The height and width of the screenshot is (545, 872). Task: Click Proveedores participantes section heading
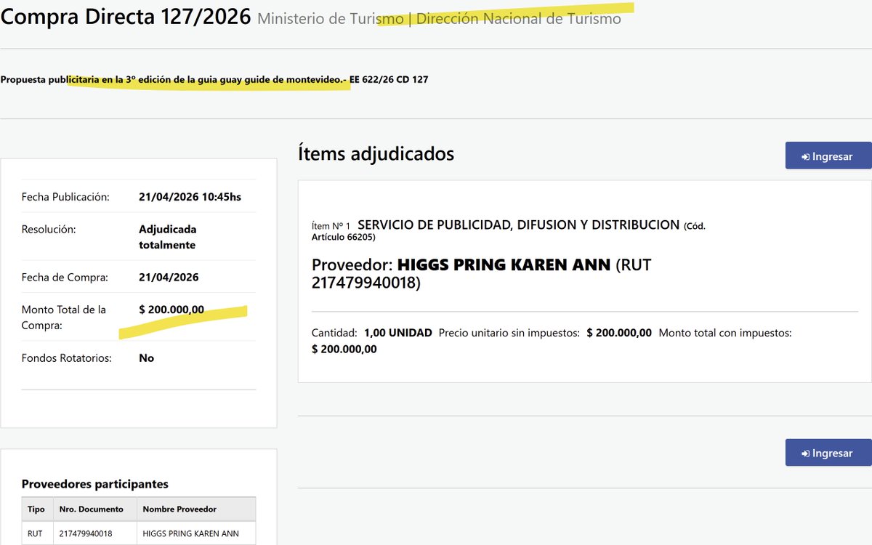pyautogui.click(x=95, y=483)
